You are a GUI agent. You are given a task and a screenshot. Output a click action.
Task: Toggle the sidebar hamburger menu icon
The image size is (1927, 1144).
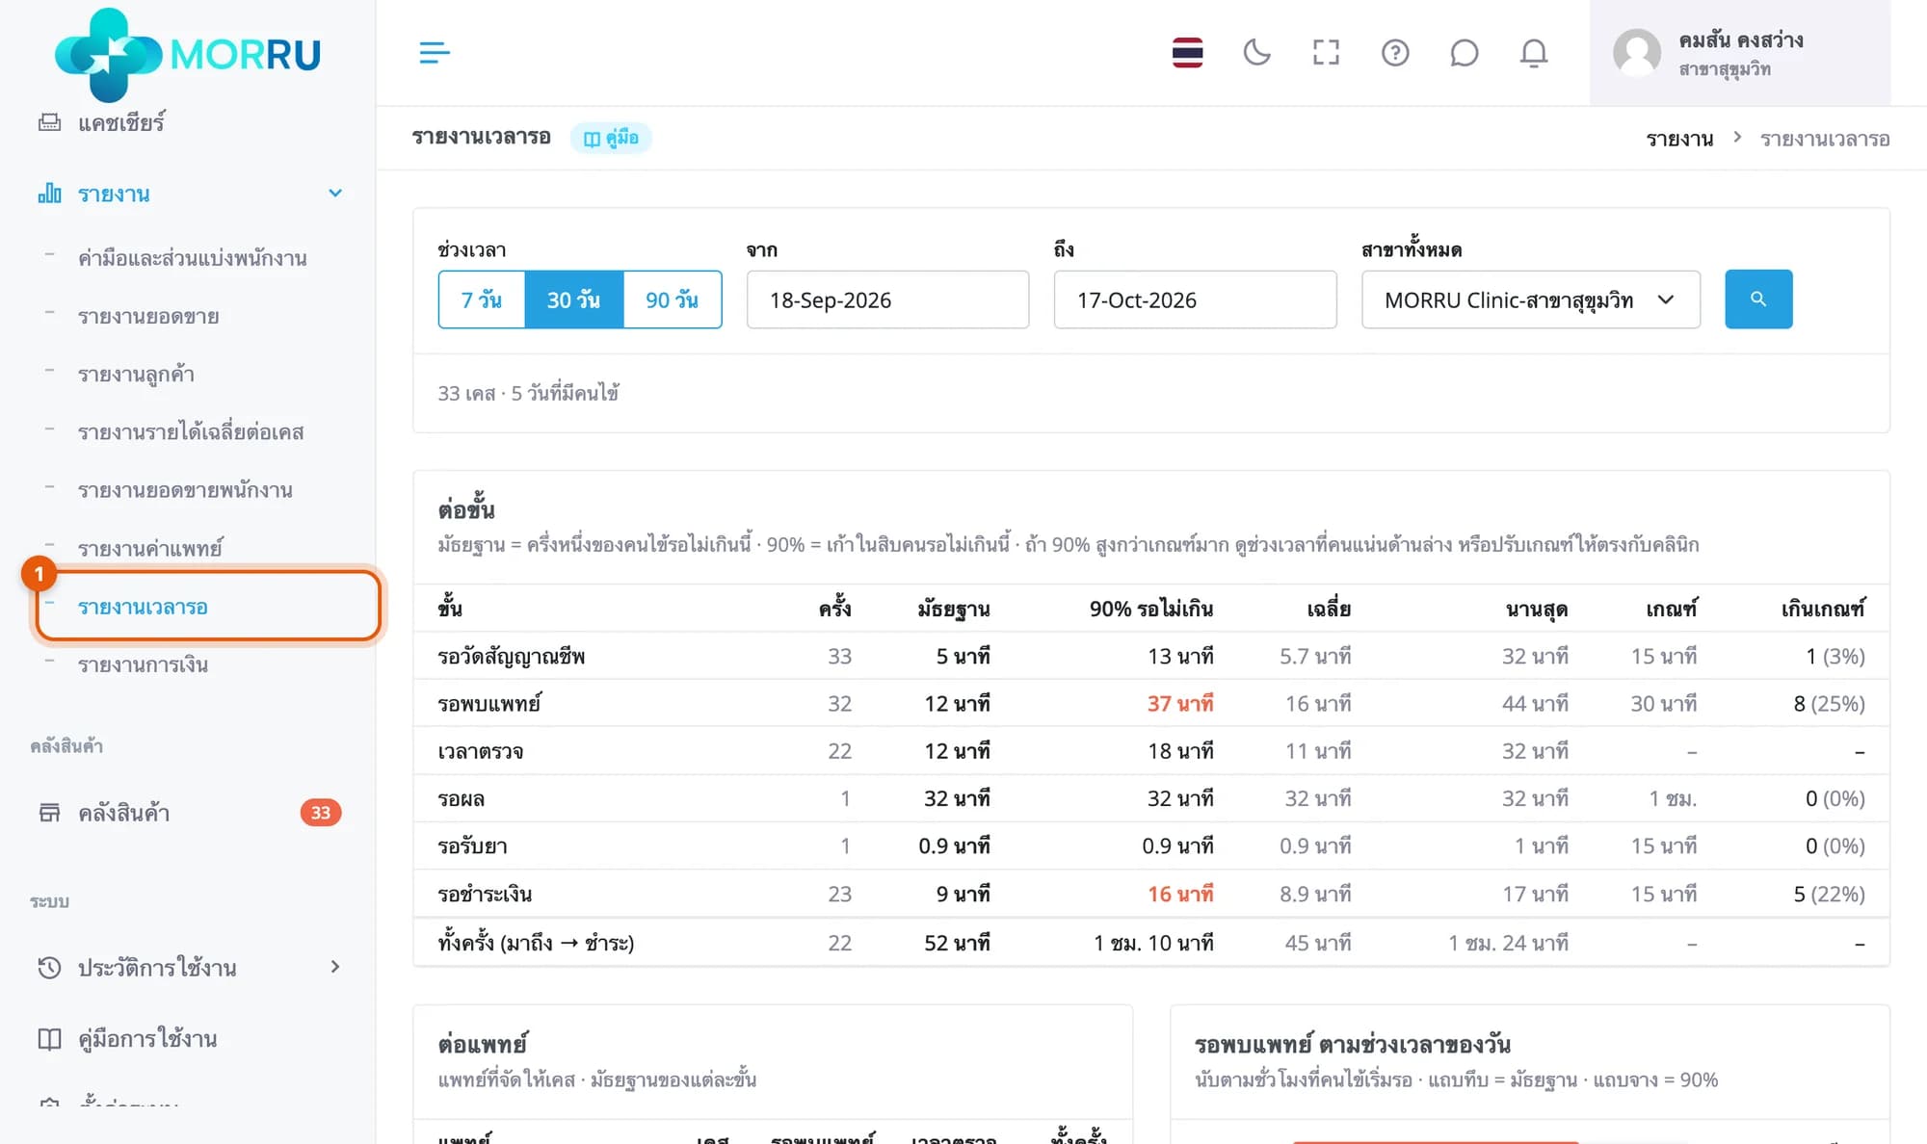pyautogui.click(x=435, y=53)
